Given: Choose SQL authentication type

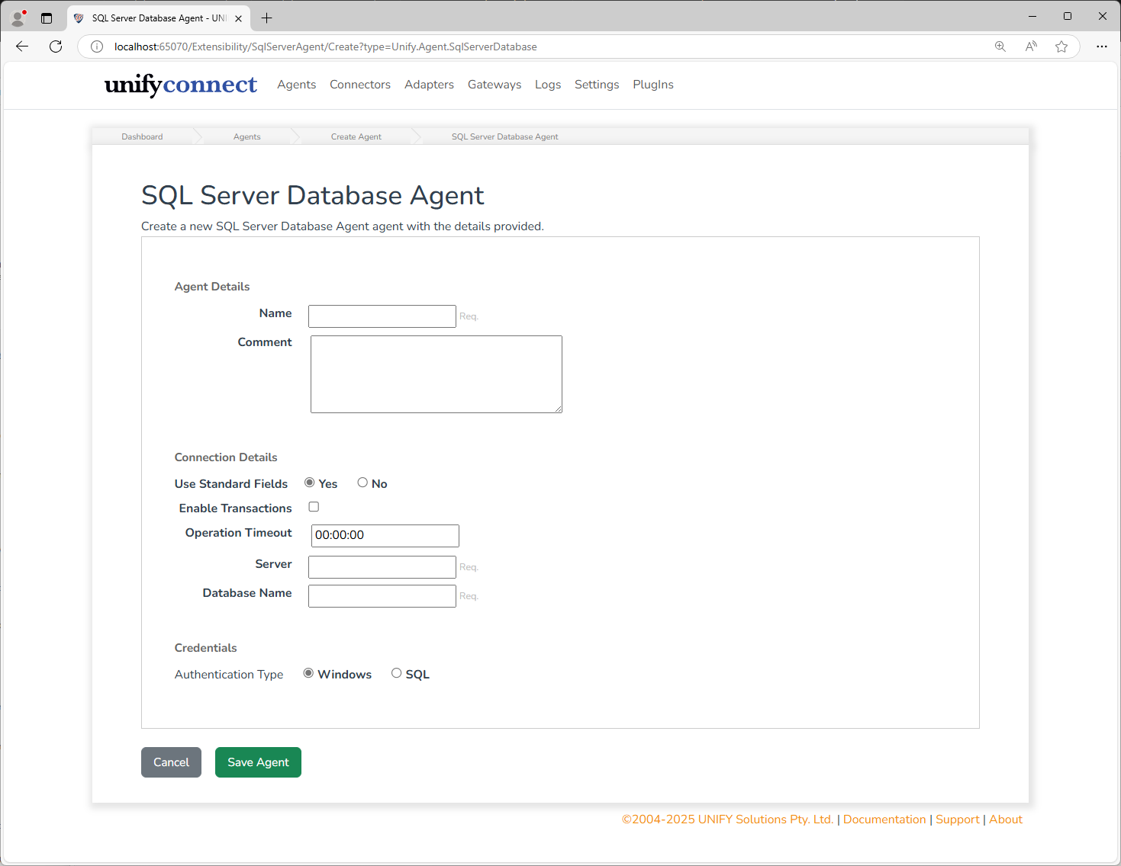Looking at the screenshot, I should click(397, 673).
